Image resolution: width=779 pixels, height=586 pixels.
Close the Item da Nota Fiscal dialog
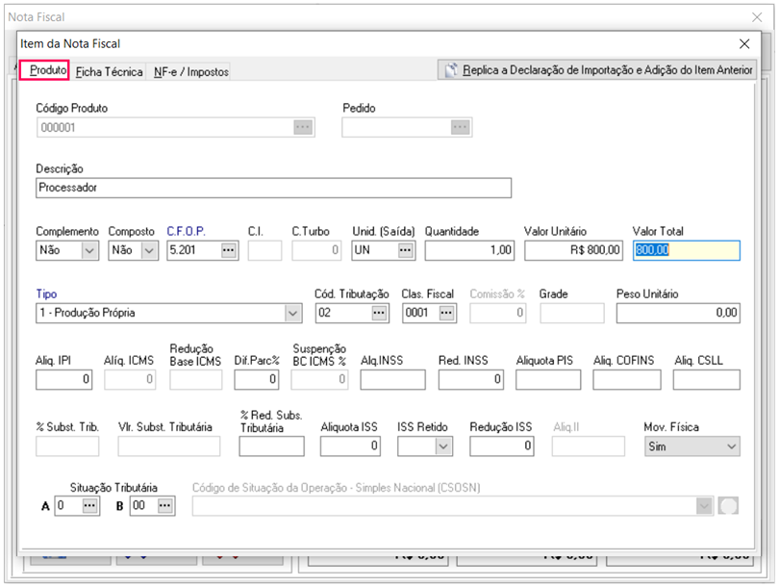(x=743, y=43)
